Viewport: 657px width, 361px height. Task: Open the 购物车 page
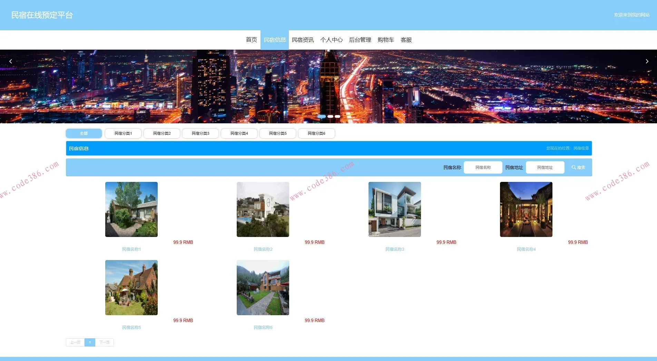[x=386, y=40]
